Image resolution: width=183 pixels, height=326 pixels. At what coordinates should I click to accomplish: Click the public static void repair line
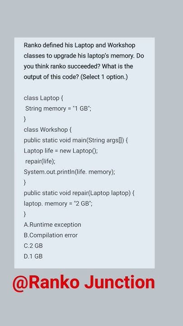click(x=79, y=193)
